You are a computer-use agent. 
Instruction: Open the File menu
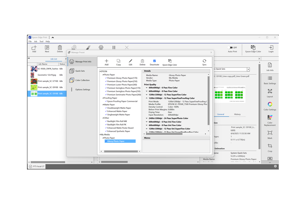[x=30, y=41]
